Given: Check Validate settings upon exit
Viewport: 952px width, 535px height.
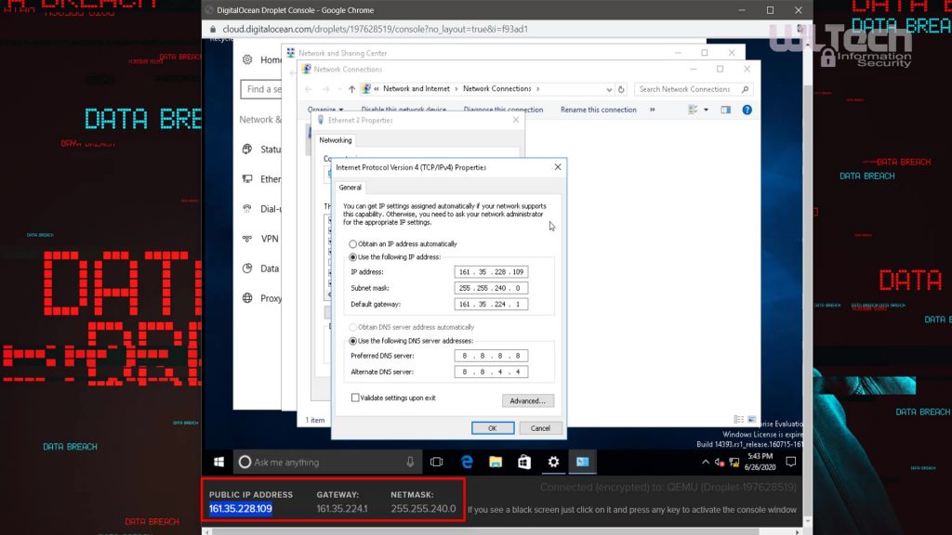Looking at the screenshot, I should 355,398.
